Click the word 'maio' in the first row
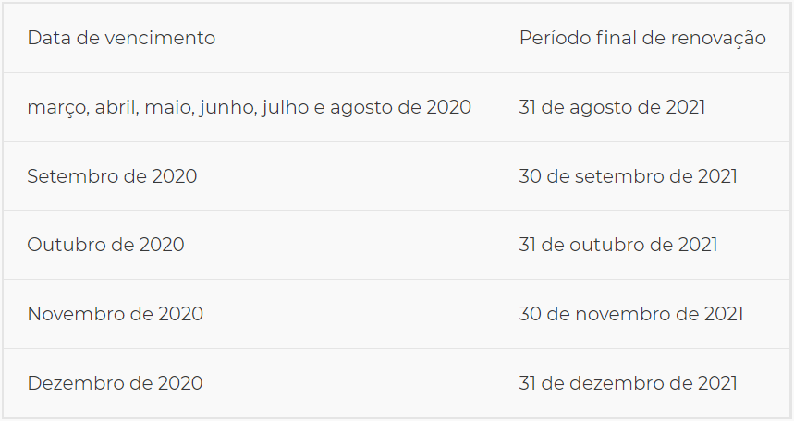The image size is (794, 421). 163,107
